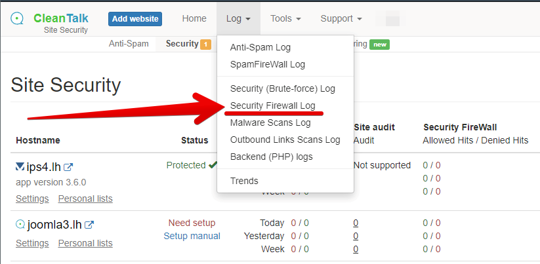Collapse the Log dropdown menu

click(238, 18)
